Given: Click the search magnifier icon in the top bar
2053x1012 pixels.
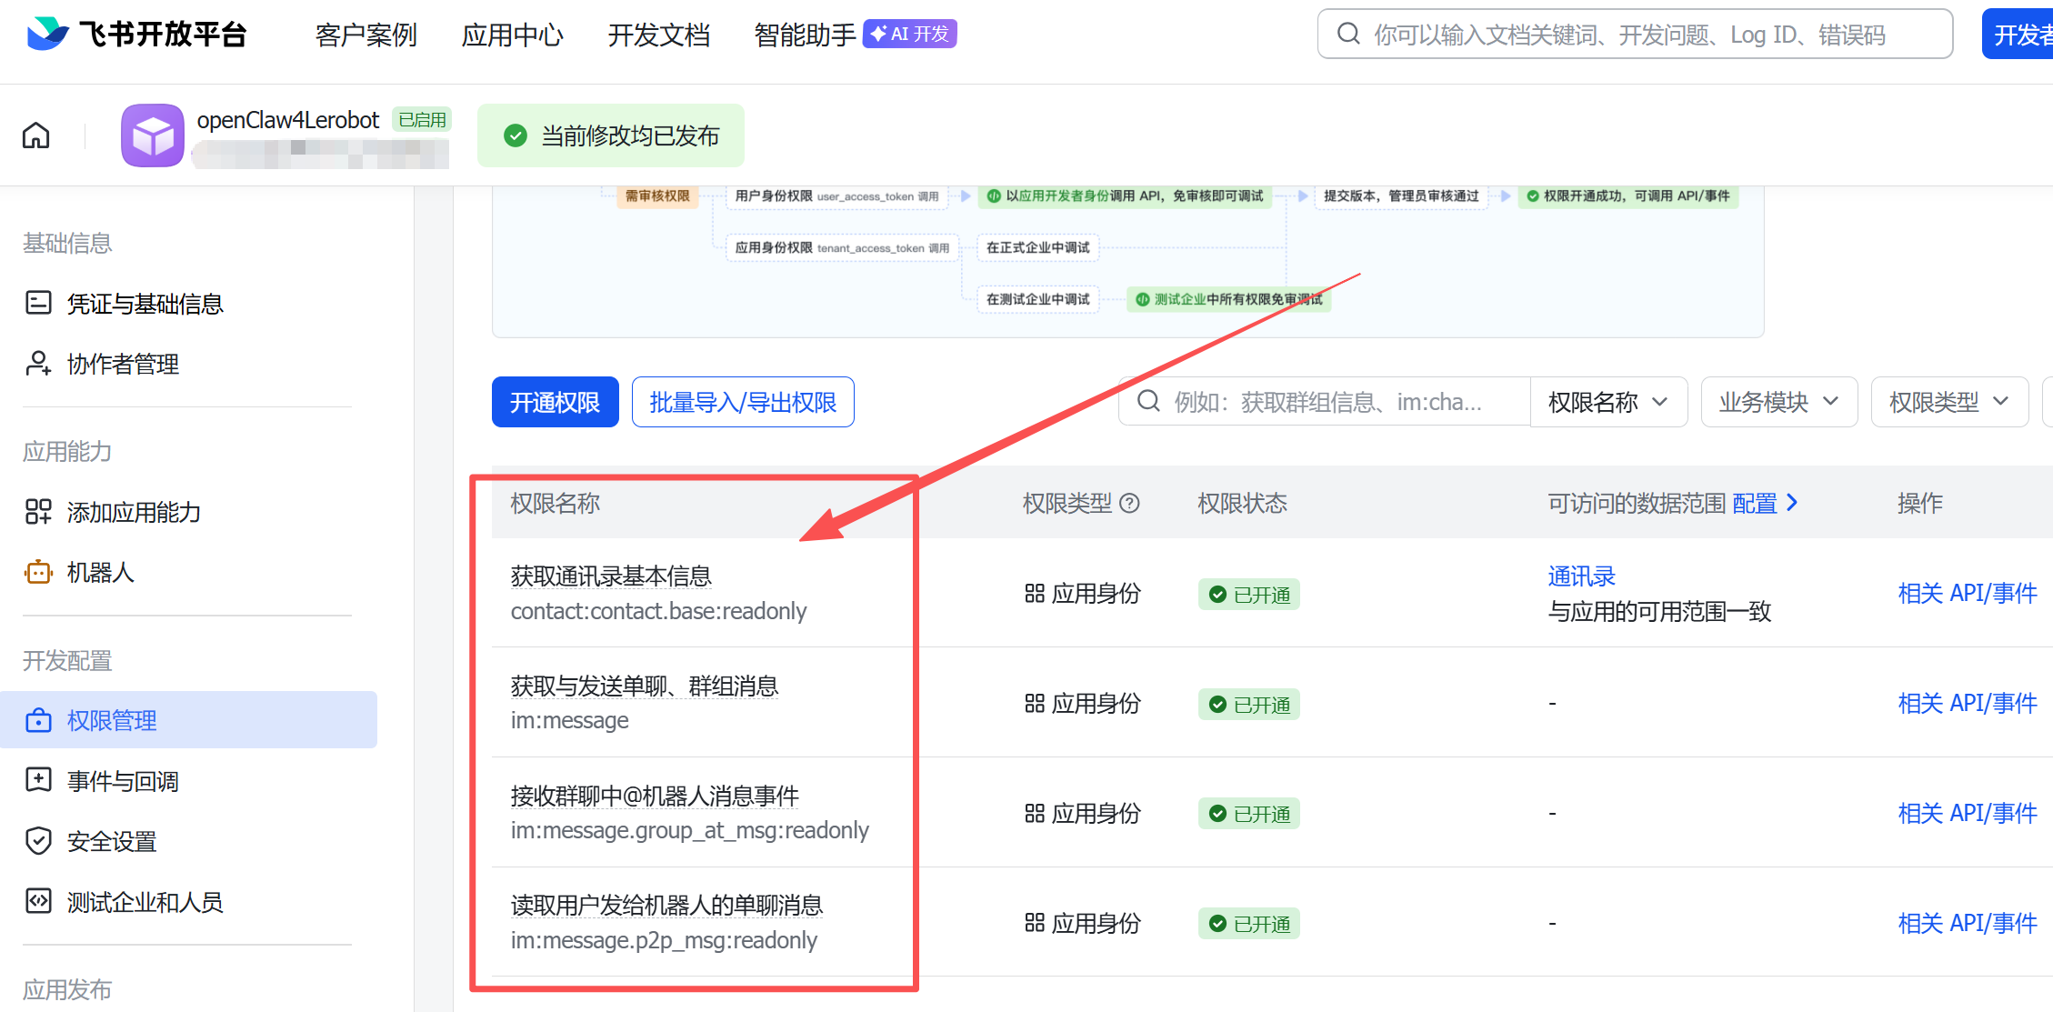Looking at the screenshot, I should click(x=1348, y=35).
